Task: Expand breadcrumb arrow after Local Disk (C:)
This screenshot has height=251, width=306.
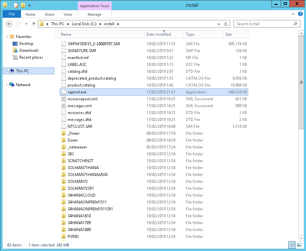Action: coord(100,24)
